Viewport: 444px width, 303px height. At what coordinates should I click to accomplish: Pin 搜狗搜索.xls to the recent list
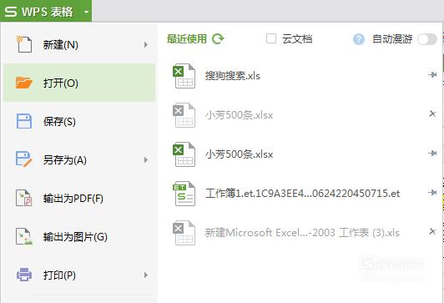432,75
